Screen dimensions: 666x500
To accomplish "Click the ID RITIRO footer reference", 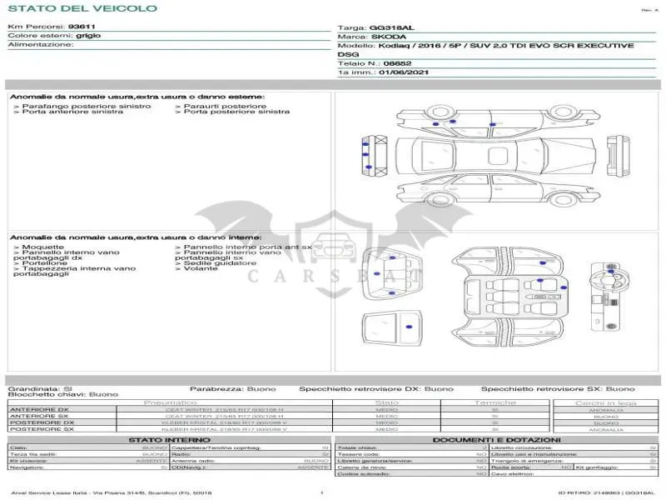I will coord(607,493).
